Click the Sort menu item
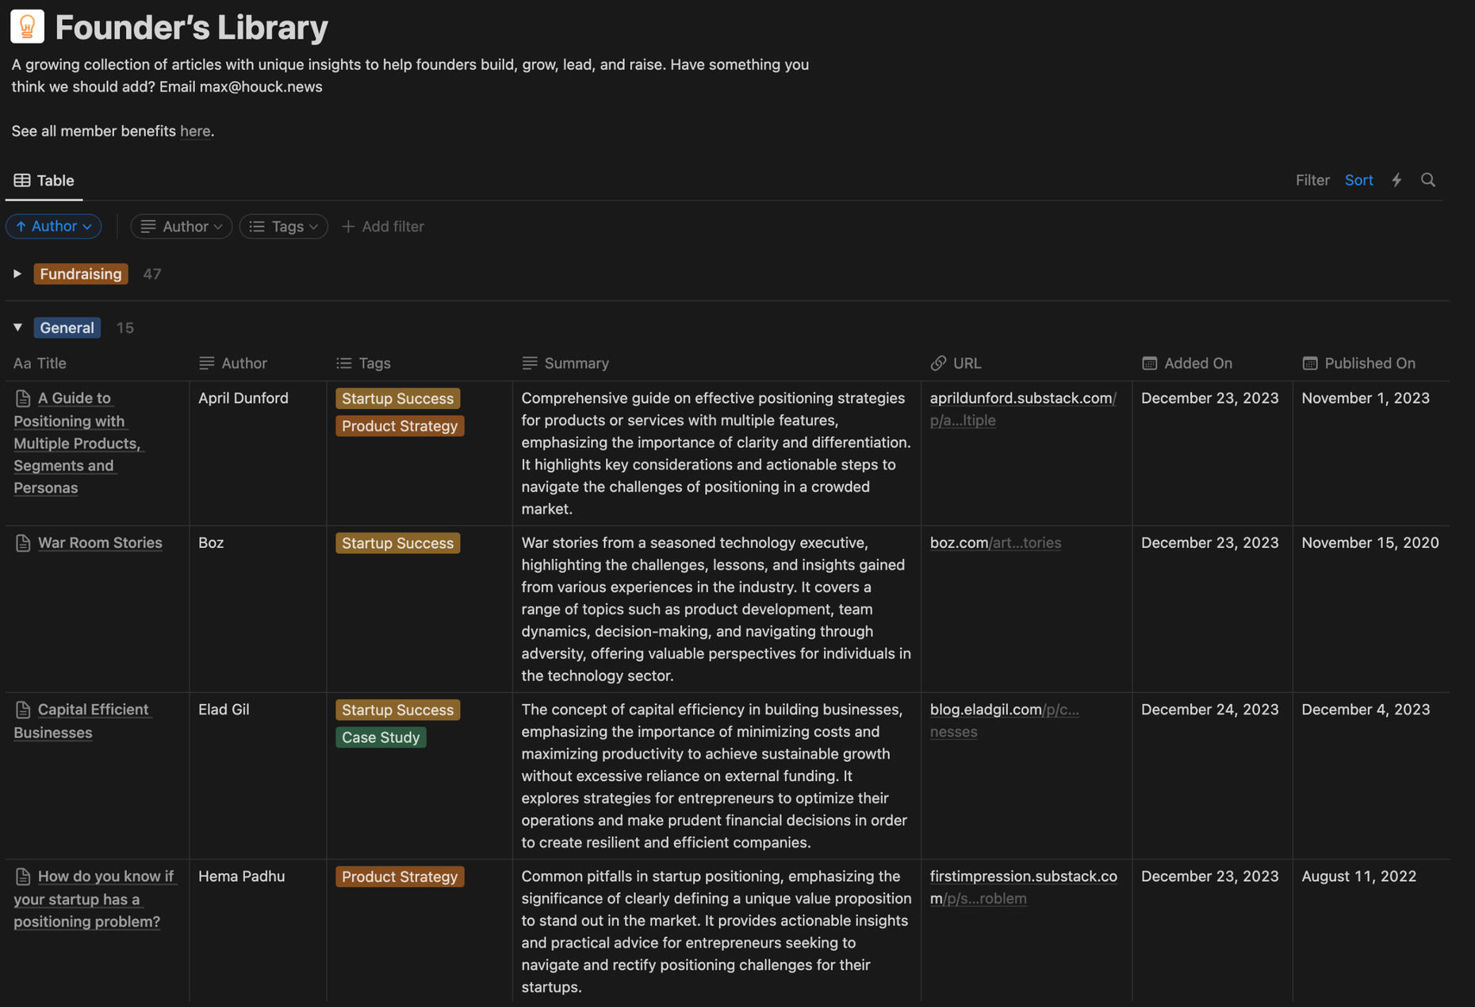Image resolution: width=1475 pixels, height=1007 pixels. coord(1358,180)
